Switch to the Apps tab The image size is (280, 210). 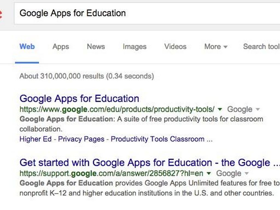[x=61, y=46]
